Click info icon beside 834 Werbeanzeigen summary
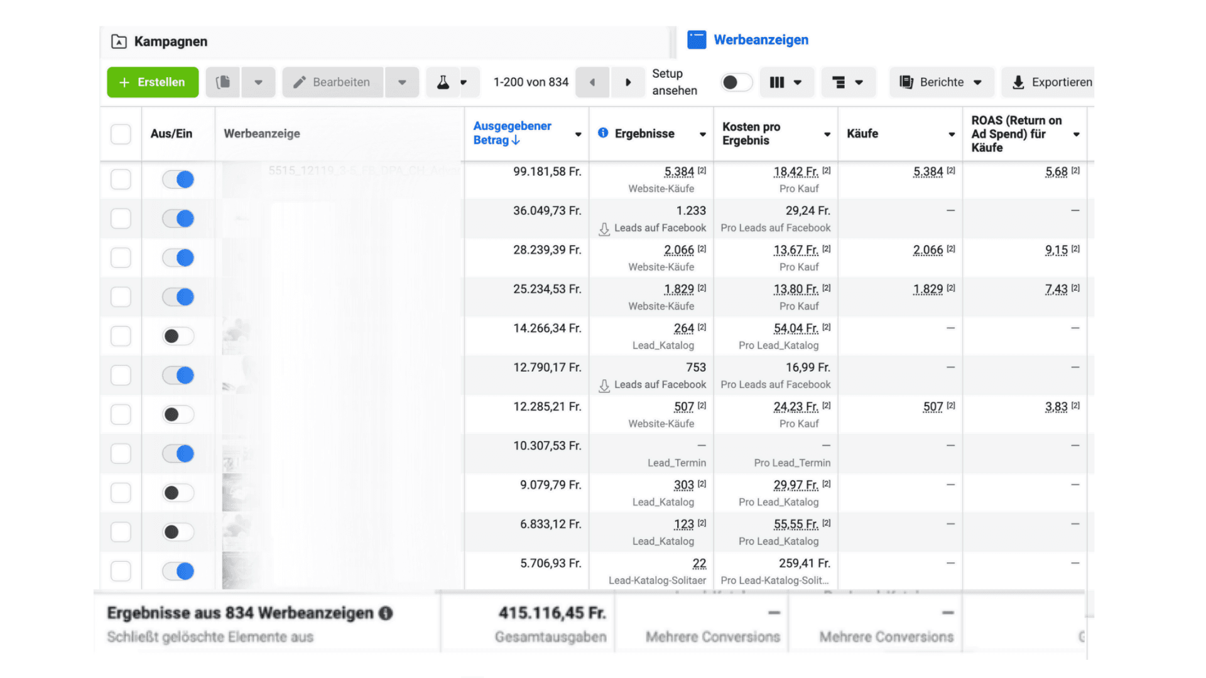 [386, 613]
